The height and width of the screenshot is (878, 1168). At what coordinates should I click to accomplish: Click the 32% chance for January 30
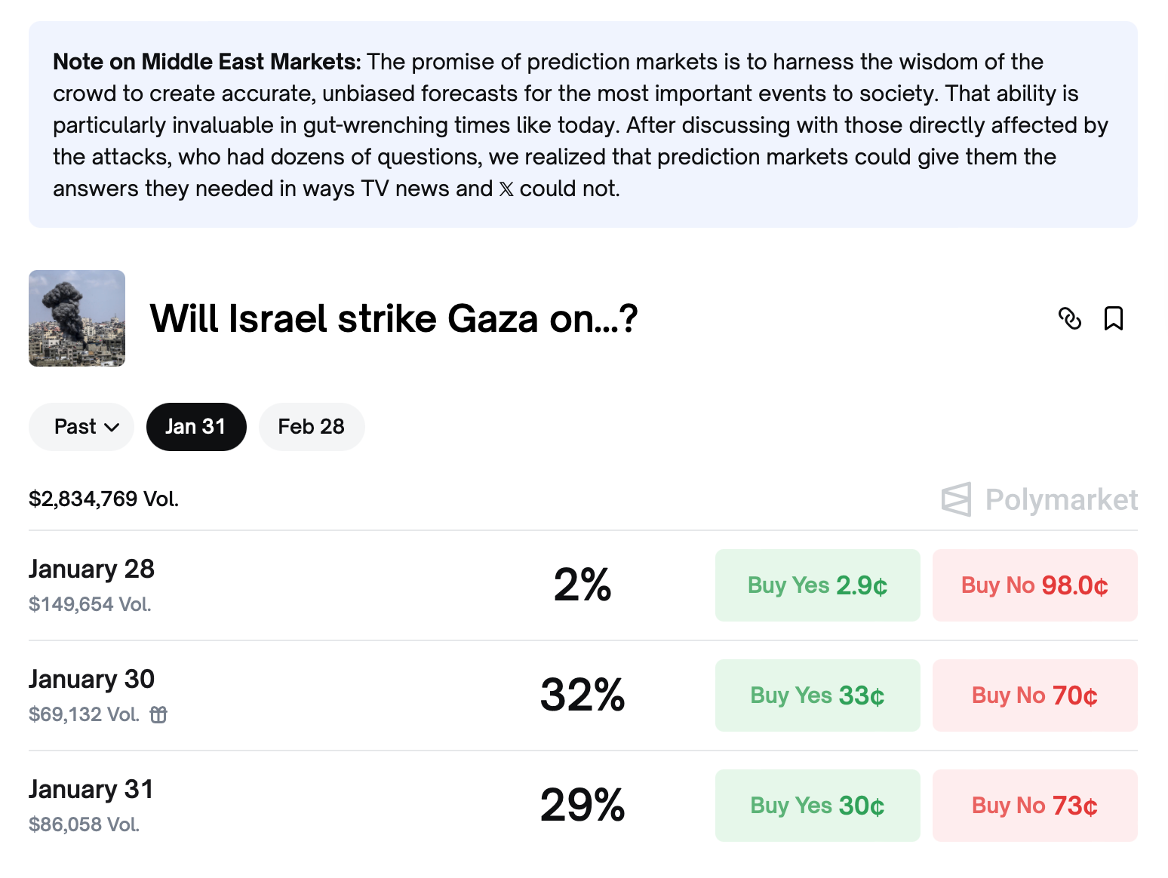tap(582, 695)
